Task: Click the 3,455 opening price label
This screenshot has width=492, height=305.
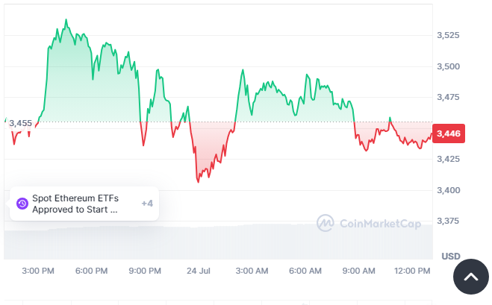Action: [x=20, y=123]
